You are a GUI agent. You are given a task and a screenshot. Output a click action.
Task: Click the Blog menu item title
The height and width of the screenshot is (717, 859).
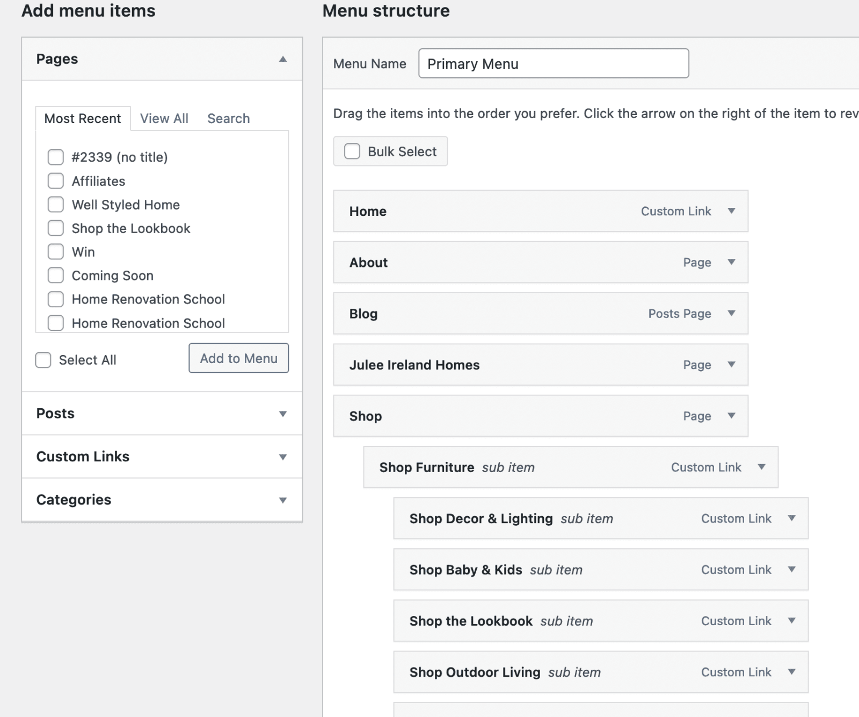(363, 314)
